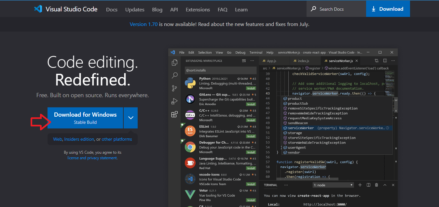Click the Vetur extension icon
439x207 pixels.
pyautogui.click(x=190, y=195)
